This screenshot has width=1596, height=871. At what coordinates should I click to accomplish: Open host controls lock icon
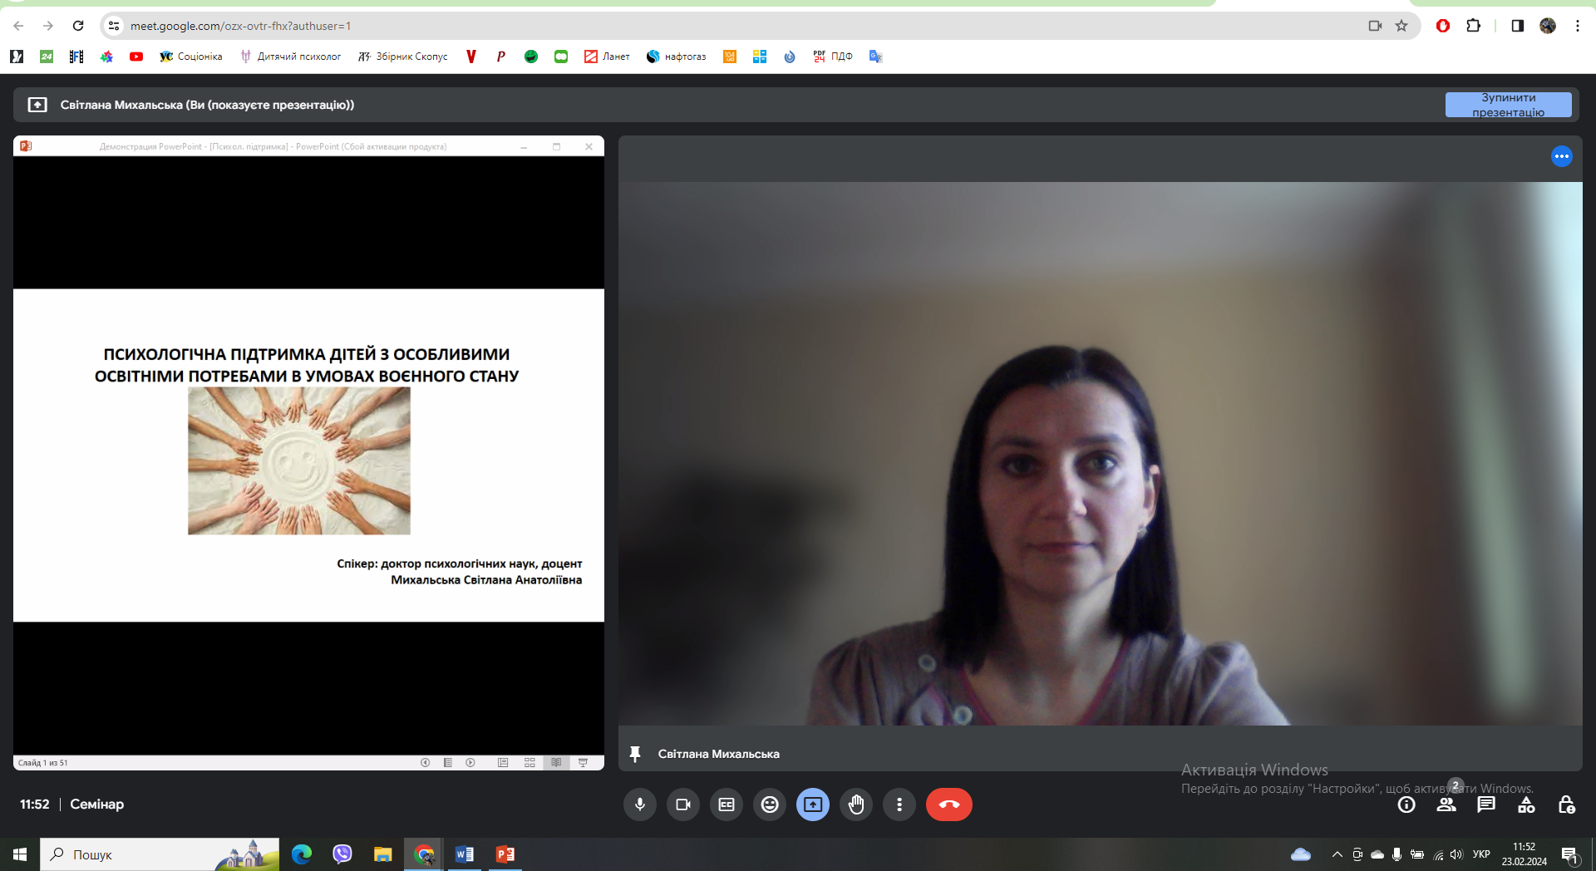click(1566, 805)
